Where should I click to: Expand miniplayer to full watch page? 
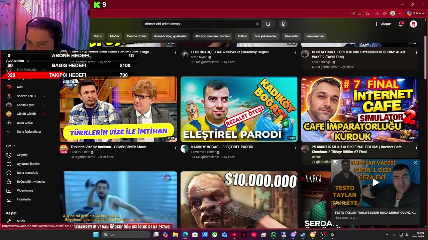336,163
